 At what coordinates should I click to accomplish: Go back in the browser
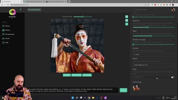click(2, 5)
